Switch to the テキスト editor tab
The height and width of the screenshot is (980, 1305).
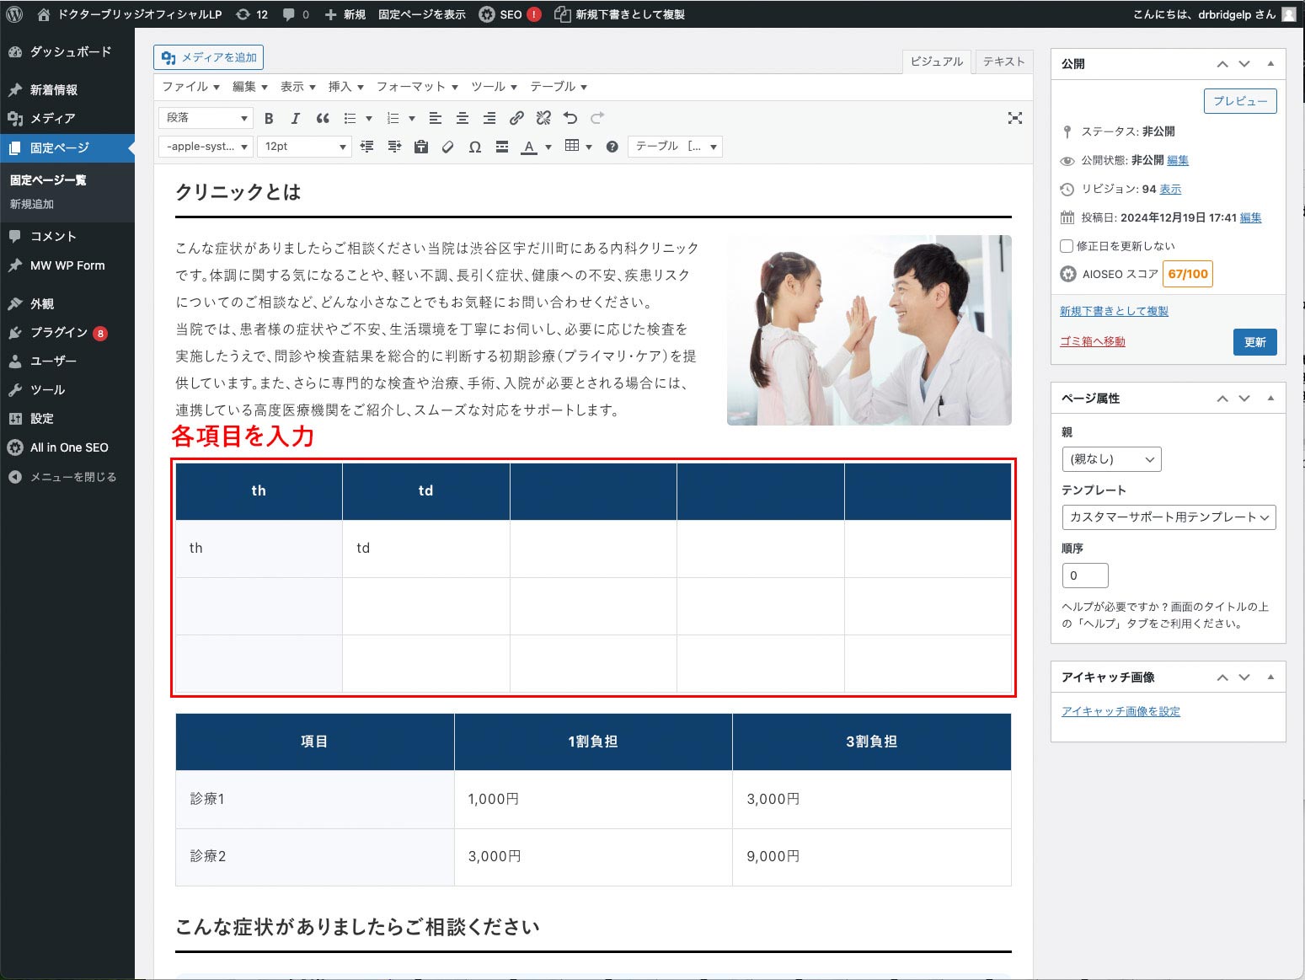(x=1004, y=62)
